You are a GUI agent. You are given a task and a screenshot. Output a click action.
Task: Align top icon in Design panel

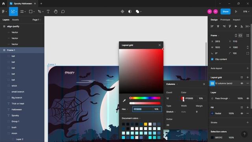[230, 26]
